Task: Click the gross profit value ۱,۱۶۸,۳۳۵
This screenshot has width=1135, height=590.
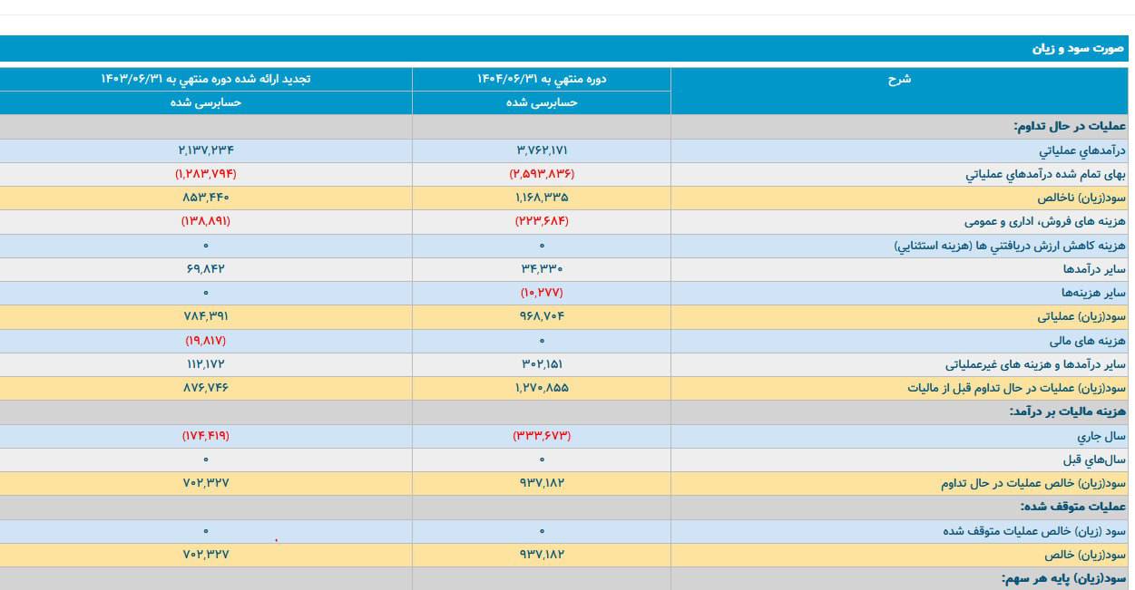Action: (542, 198)
